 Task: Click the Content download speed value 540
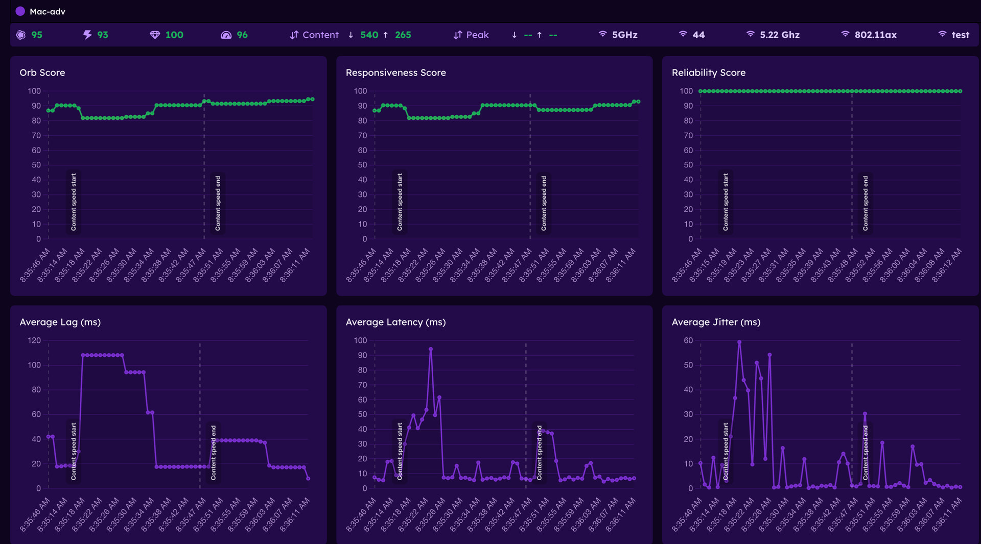tap(369, 35)
